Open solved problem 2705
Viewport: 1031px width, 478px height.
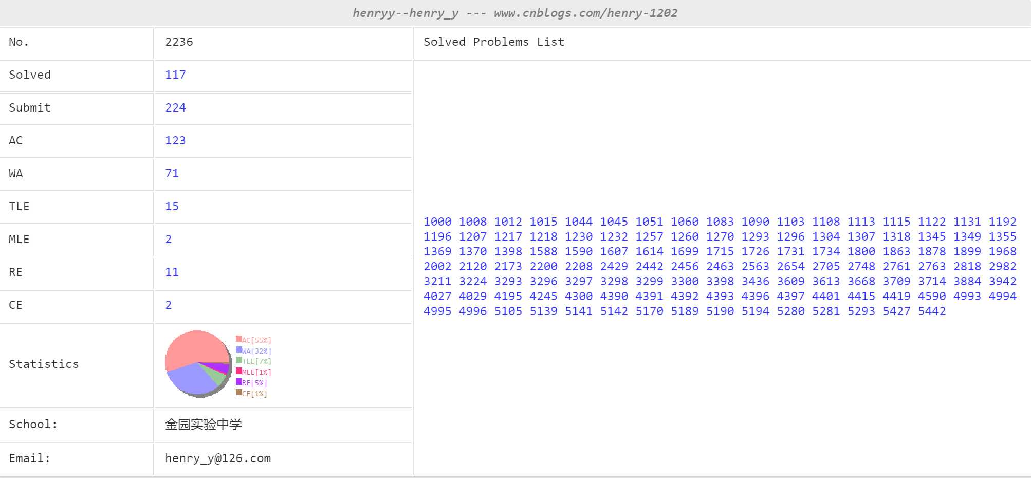tap(826, 267)
